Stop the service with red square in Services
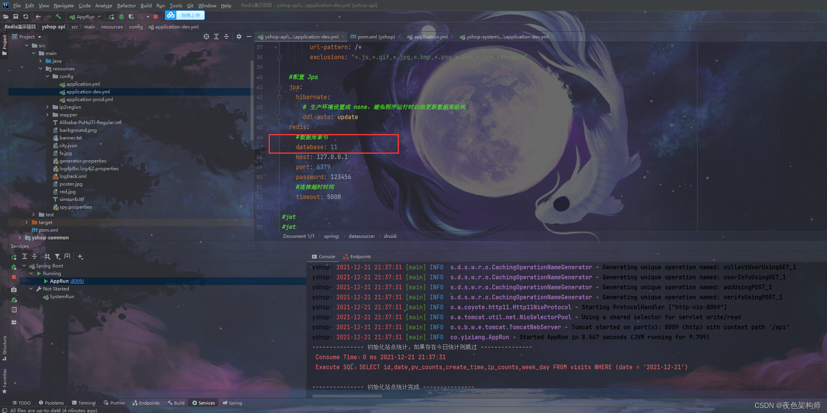 [14, 277]
